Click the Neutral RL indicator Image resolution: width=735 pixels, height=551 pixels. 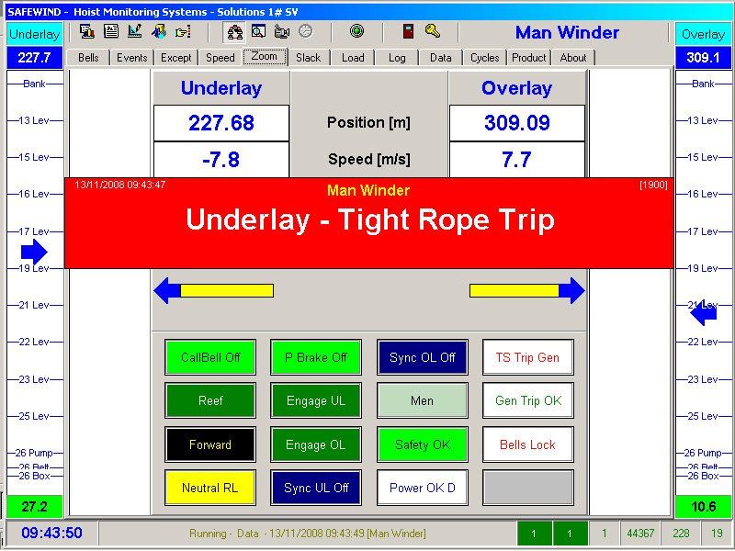pyautogui.click(x=210, y=488)
